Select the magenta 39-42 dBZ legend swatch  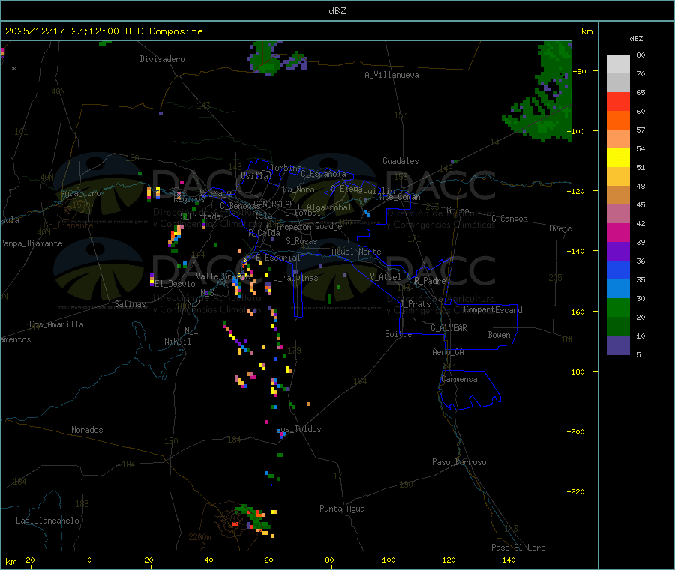(x=618, y=232)
